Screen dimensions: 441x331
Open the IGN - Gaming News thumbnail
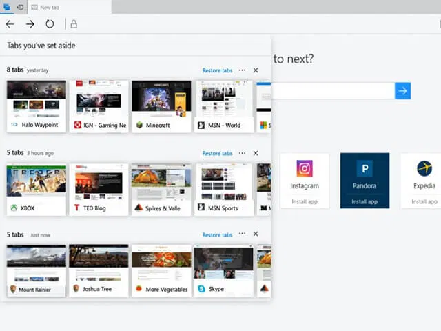pyautogui.click(x=99, y=106)
